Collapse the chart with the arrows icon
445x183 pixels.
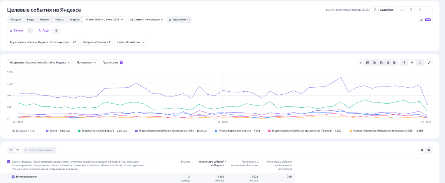(429, 63)
